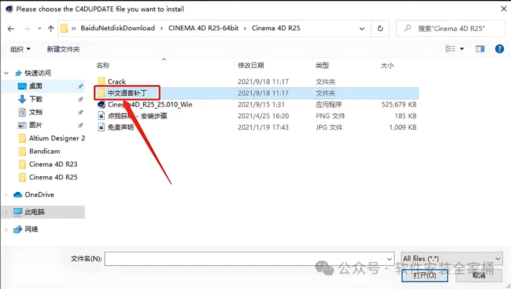Open help with the question mark icon
511x289 pixels.
499,49
